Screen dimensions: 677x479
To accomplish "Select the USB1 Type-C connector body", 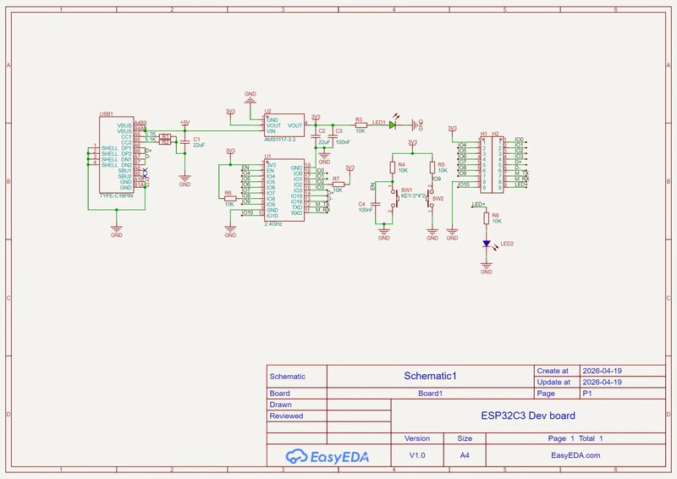I will coord(116,155).
